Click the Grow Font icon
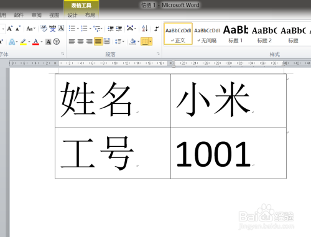Viewport: 311px width, 237px height. [10, 29]
